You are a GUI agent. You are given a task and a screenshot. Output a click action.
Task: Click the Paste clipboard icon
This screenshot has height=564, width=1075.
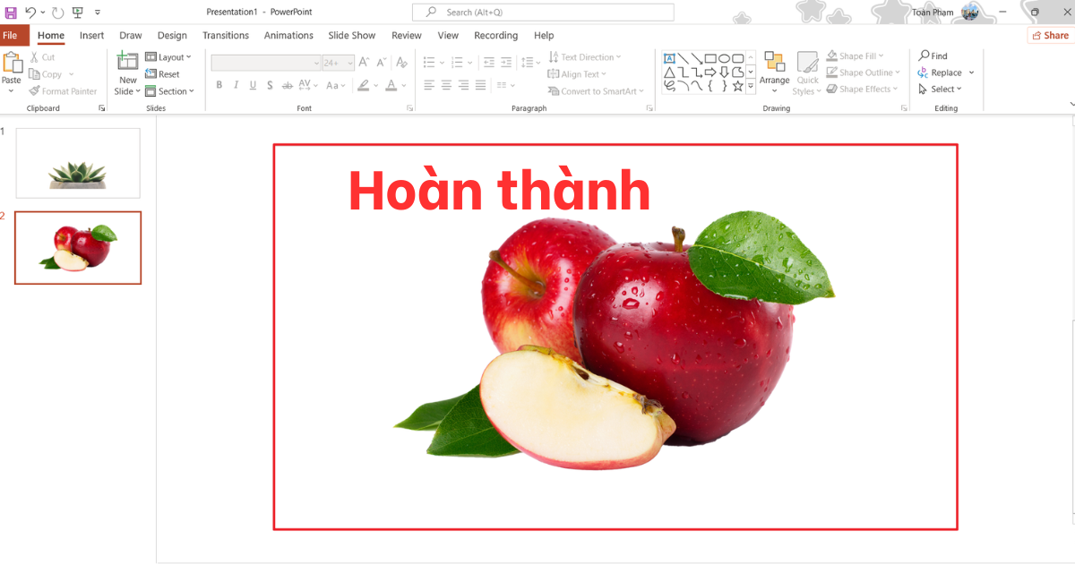tap(12, 63)
